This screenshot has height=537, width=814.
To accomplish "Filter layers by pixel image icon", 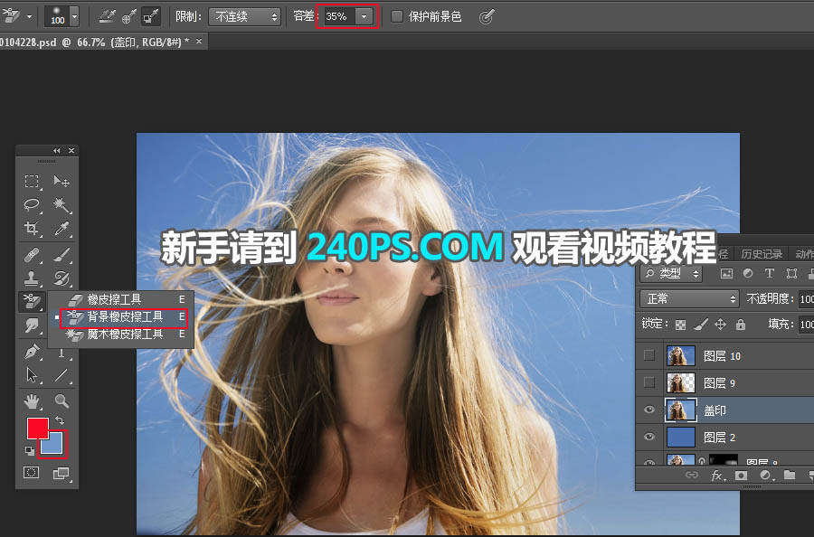I will pos(726,273).
